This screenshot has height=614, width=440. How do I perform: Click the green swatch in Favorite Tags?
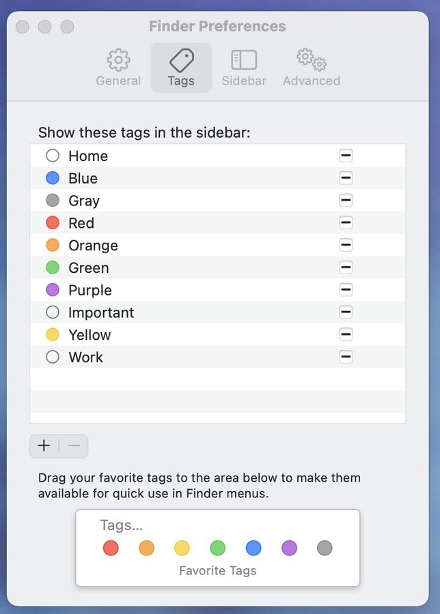(x=217, y=548)
